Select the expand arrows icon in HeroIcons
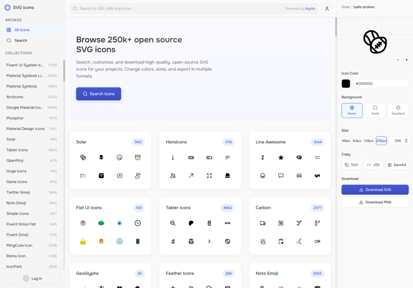Screen dimensions: 413x288 pyautogui.click(x=209, y=176)
